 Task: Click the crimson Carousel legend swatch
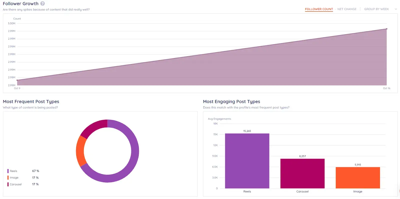pos(8,184)
